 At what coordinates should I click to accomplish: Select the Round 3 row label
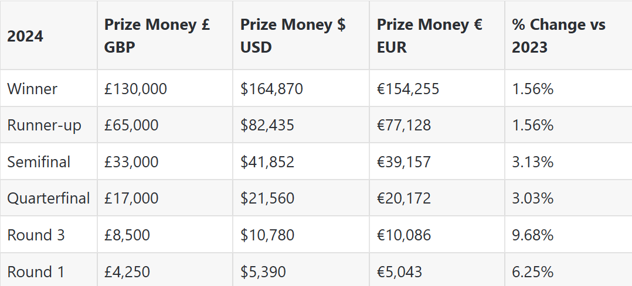(36, 235)
